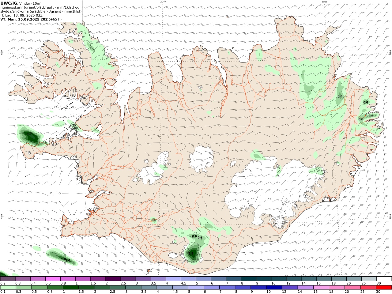Viewport: 392px width, 294px height.
Task: Click the darkest green 1 swatch in lower legend
Action: pyautogui.click(x=71, y=288)
